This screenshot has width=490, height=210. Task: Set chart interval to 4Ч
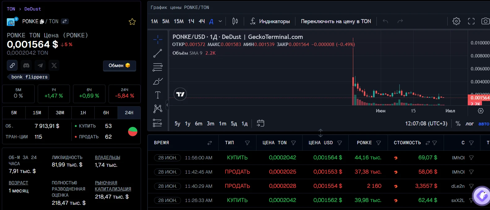(x=202, y=21)
